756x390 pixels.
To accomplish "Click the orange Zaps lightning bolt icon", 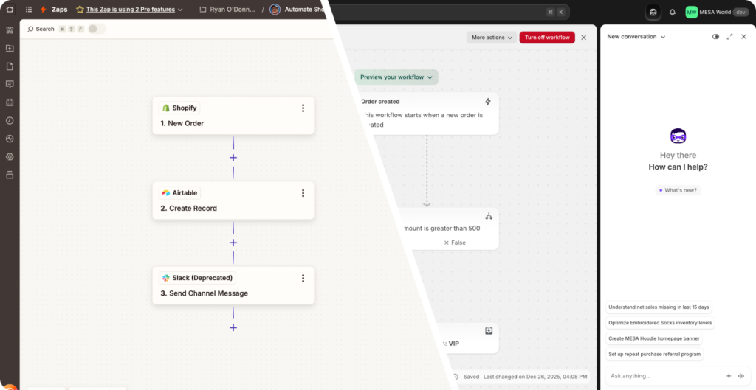I will pos(44,9).
